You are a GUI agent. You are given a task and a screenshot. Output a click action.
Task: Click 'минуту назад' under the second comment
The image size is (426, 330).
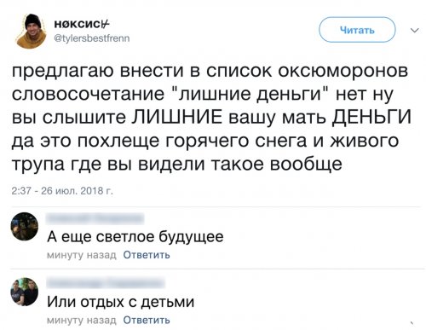tap(82, 320)
